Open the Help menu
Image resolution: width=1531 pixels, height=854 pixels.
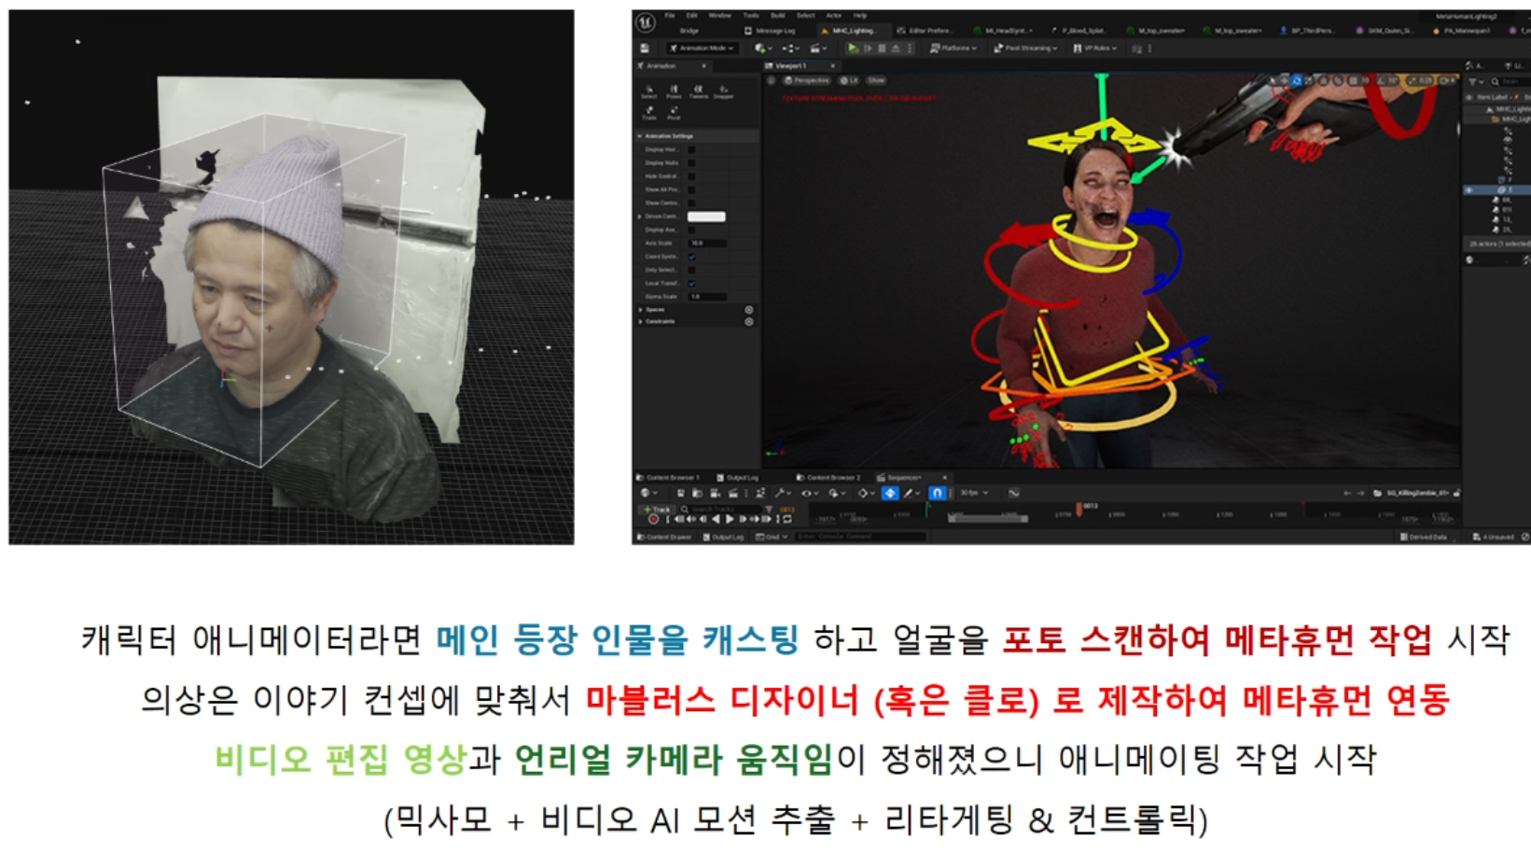tap(859, 16)
